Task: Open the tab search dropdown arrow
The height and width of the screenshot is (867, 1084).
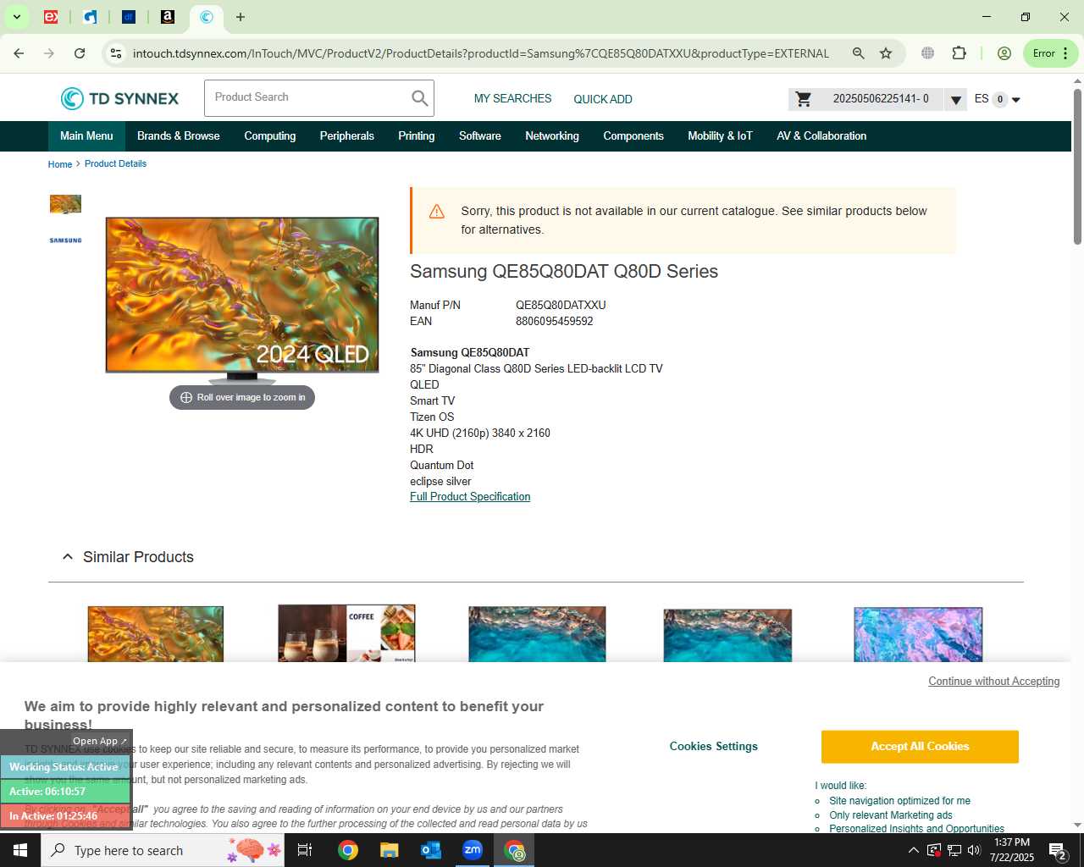Action: pos(16,17)
